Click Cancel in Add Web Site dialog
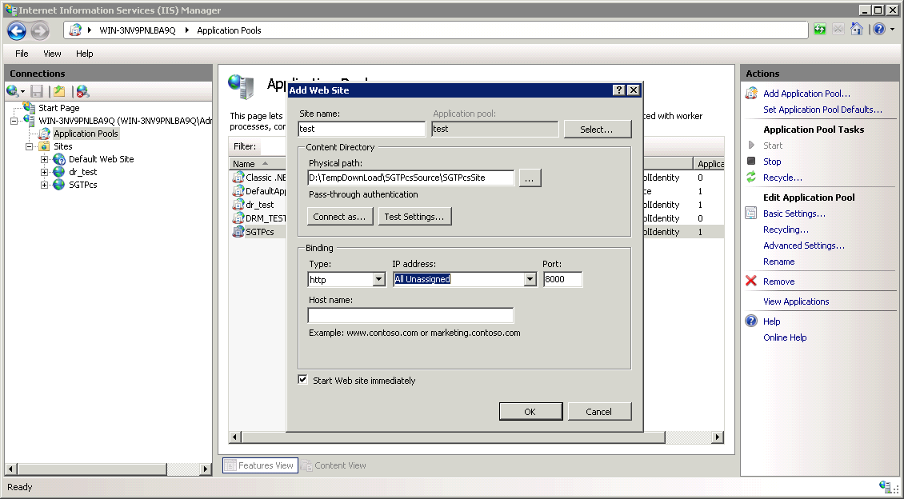 [x=599, y=411]
